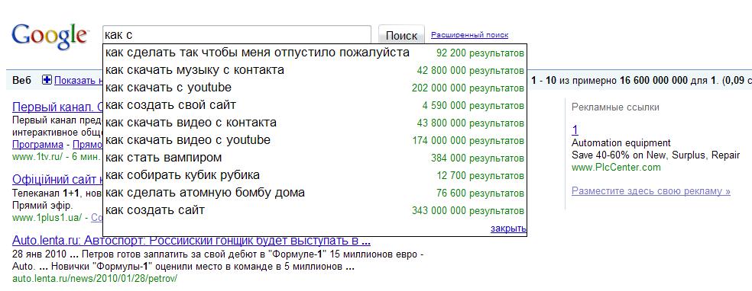Viewport: 752px width, 291px height.
Task: Click the "384 000 результатов" count
Action: [x=478, y=158]
